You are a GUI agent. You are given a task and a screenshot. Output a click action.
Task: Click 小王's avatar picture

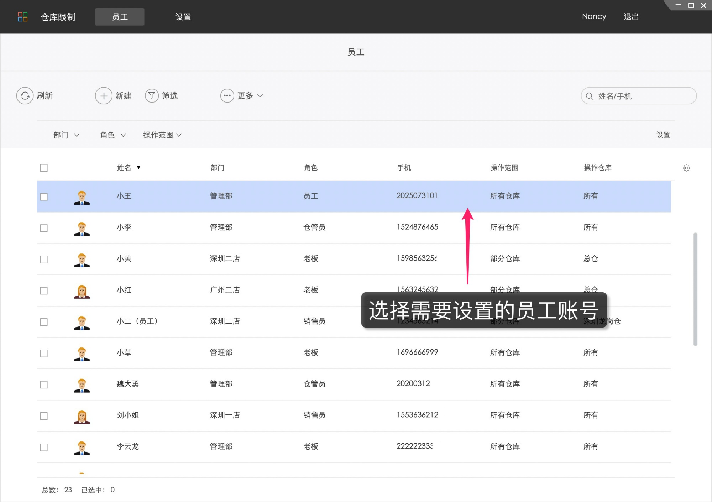82,196
